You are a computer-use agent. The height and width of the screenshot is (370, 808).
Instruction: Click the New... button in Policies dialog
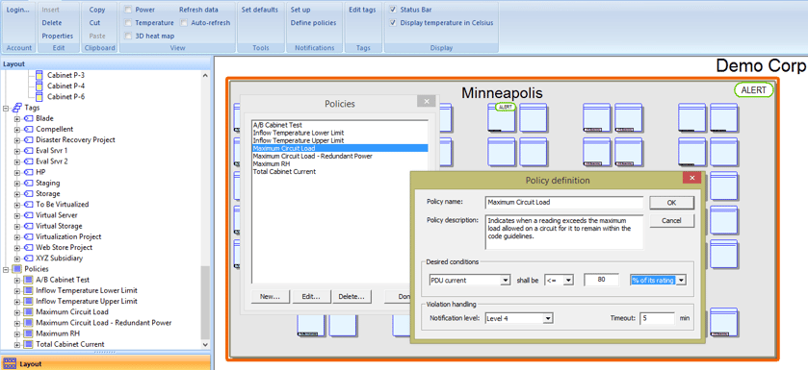point(270,297)
